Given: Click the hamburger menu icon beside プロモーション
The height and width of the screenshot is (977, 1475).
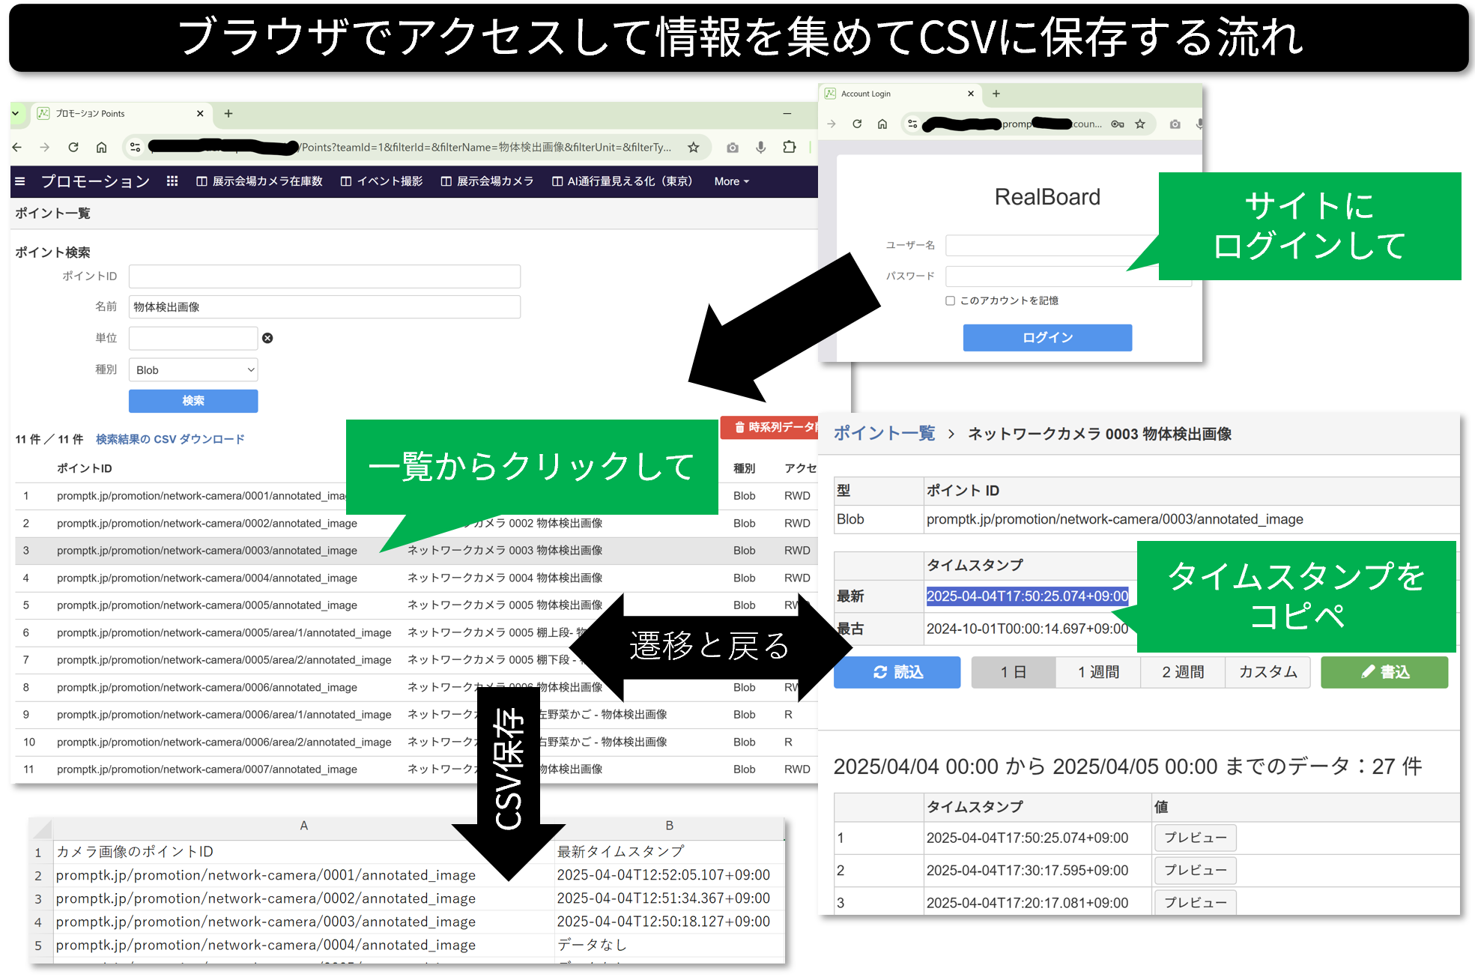Looking at the screenshot, I should point(20,181).
